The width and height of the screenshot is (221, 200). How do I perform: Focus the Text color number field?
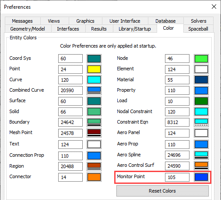tap(70, 145)
